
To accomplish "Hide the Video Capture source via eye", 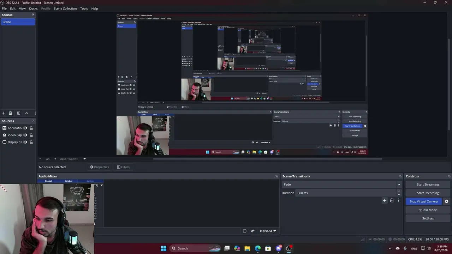I will 25,135.
